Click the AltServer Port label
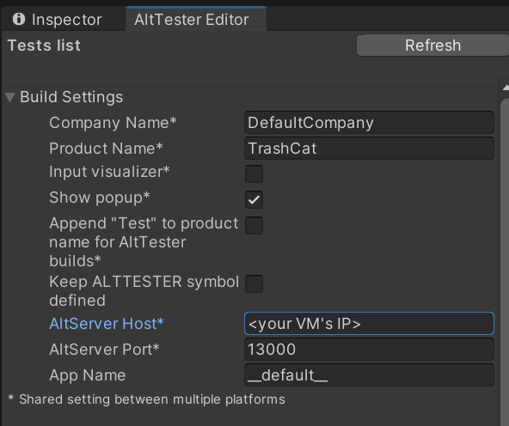The width and height of the screenshot is (509, 426). pyautogui.click(x=105, y=350)
